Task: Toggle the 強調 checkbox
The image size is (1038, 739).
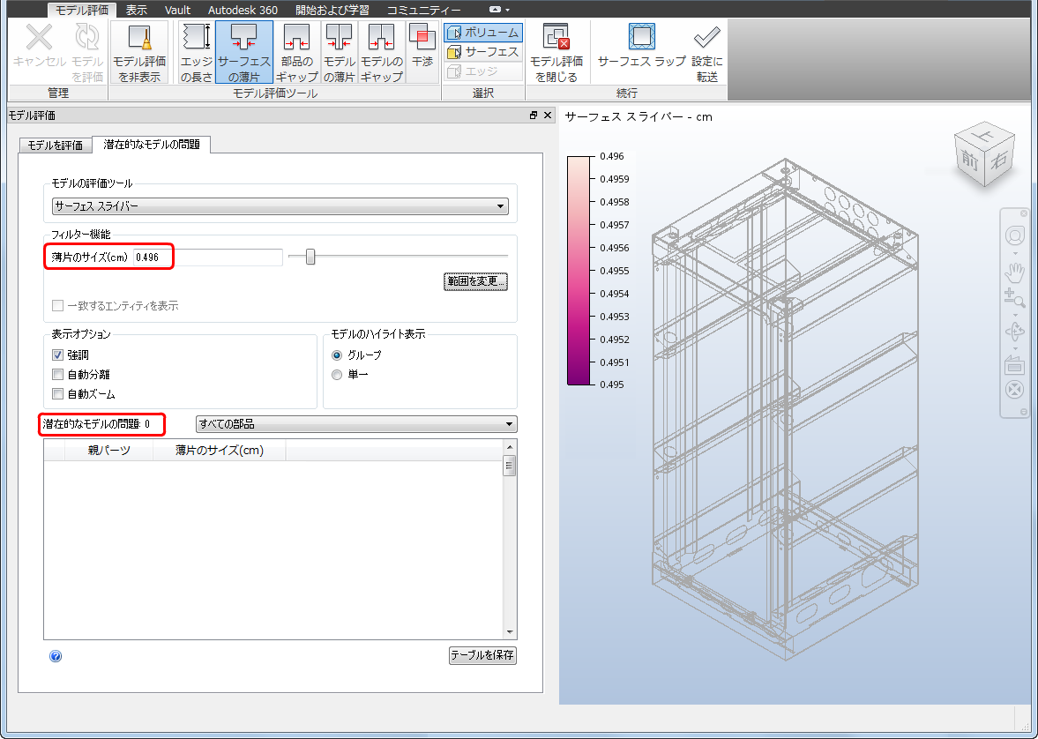Action: coord(57,355)
